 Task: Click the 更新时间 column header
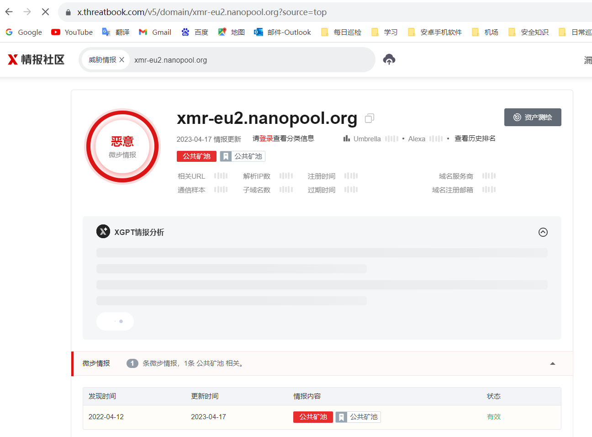[205, 396]
